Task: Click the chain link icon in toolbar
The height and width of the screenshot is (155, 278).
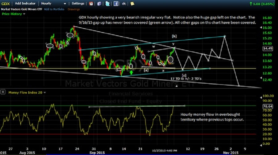Action: click(124, 3)
